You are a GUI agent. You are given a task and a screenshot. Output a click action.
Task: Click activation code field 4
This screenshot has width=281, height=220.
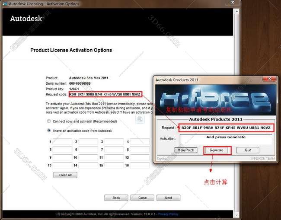click(x=140, y=142)
